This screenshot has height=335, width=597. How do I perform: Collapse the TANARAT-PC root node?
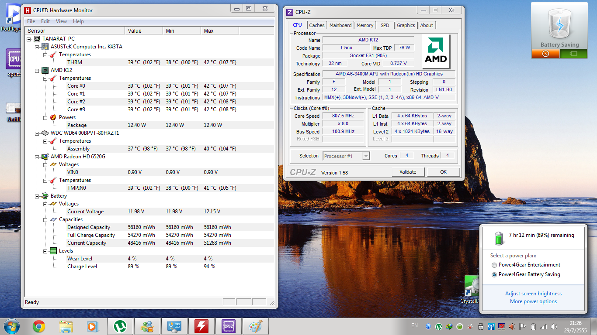[29, 39]
